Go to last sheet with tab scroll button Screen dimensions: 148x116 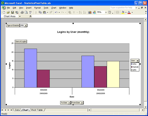[11, 110]
